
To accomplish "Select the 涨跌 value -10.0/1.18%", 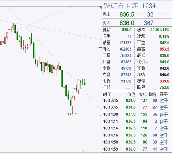I will pos(159,30).
